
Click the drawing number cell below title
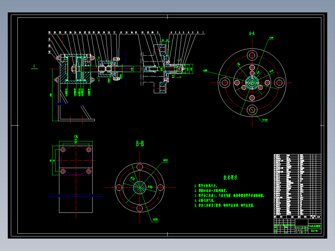(314, 231)
